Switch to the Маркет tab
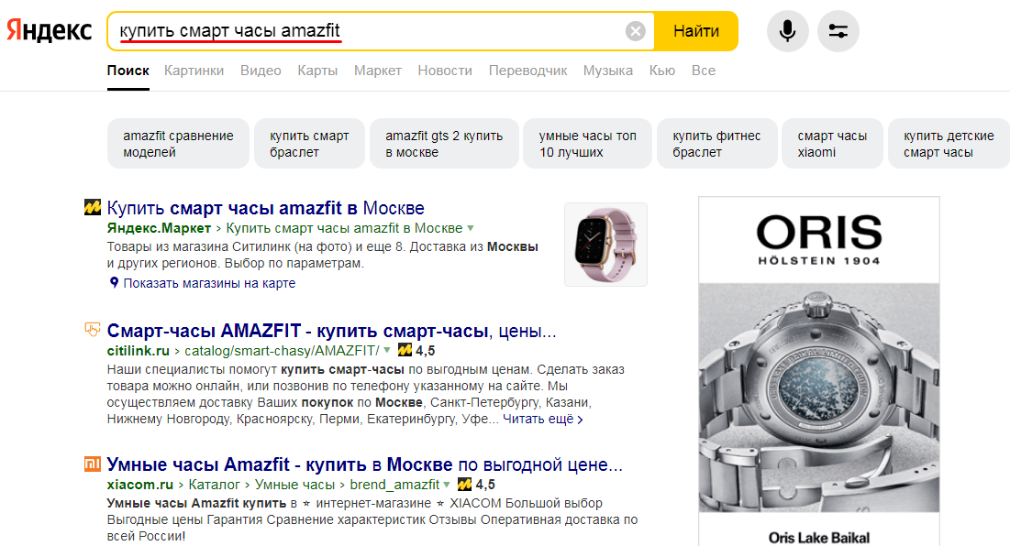The width and height of the screenshot is (1010, 546). point(377,71)
